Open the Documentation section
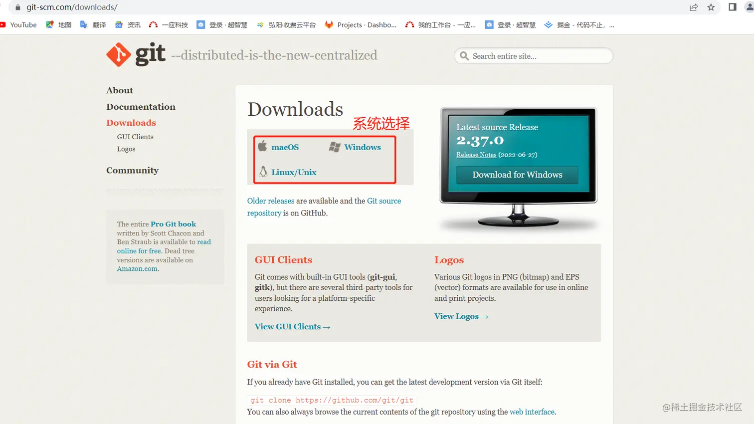This screenshot has height=424, width=754. (x=141, y=107)
